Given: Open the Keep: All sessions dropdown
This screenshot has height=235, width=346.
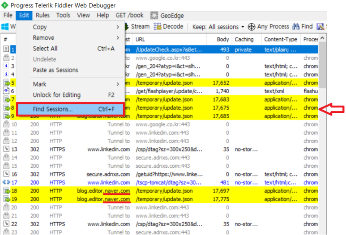Looking at the screenshot, I should (x=218, y=27).
